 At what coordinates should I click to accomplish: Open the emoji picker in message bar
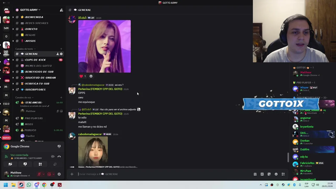(x=276, y=174)
